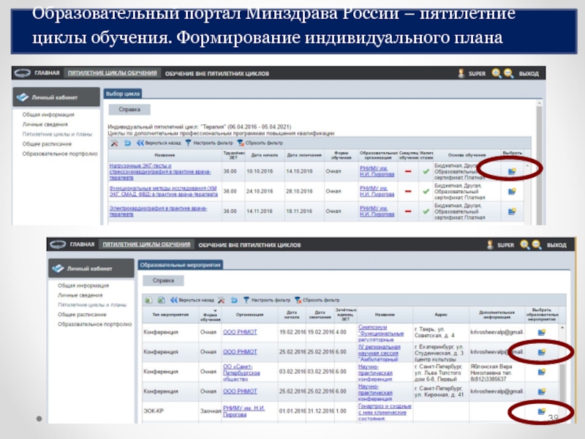Click first green export icon in Образовательные мероприятия toolbar
This screenshot has height=439, width=585.
coord(148,300)
